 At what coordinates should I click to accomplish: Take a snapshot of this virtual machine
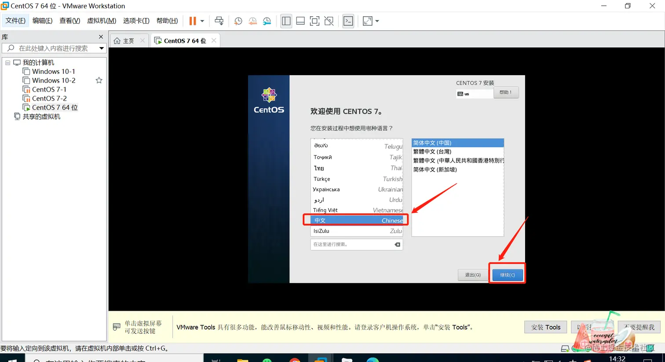238,21
